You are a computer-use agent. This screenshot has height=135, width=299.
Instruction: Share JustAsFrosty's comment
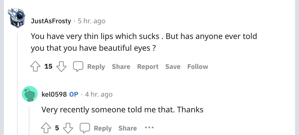[x=121, y=67]
